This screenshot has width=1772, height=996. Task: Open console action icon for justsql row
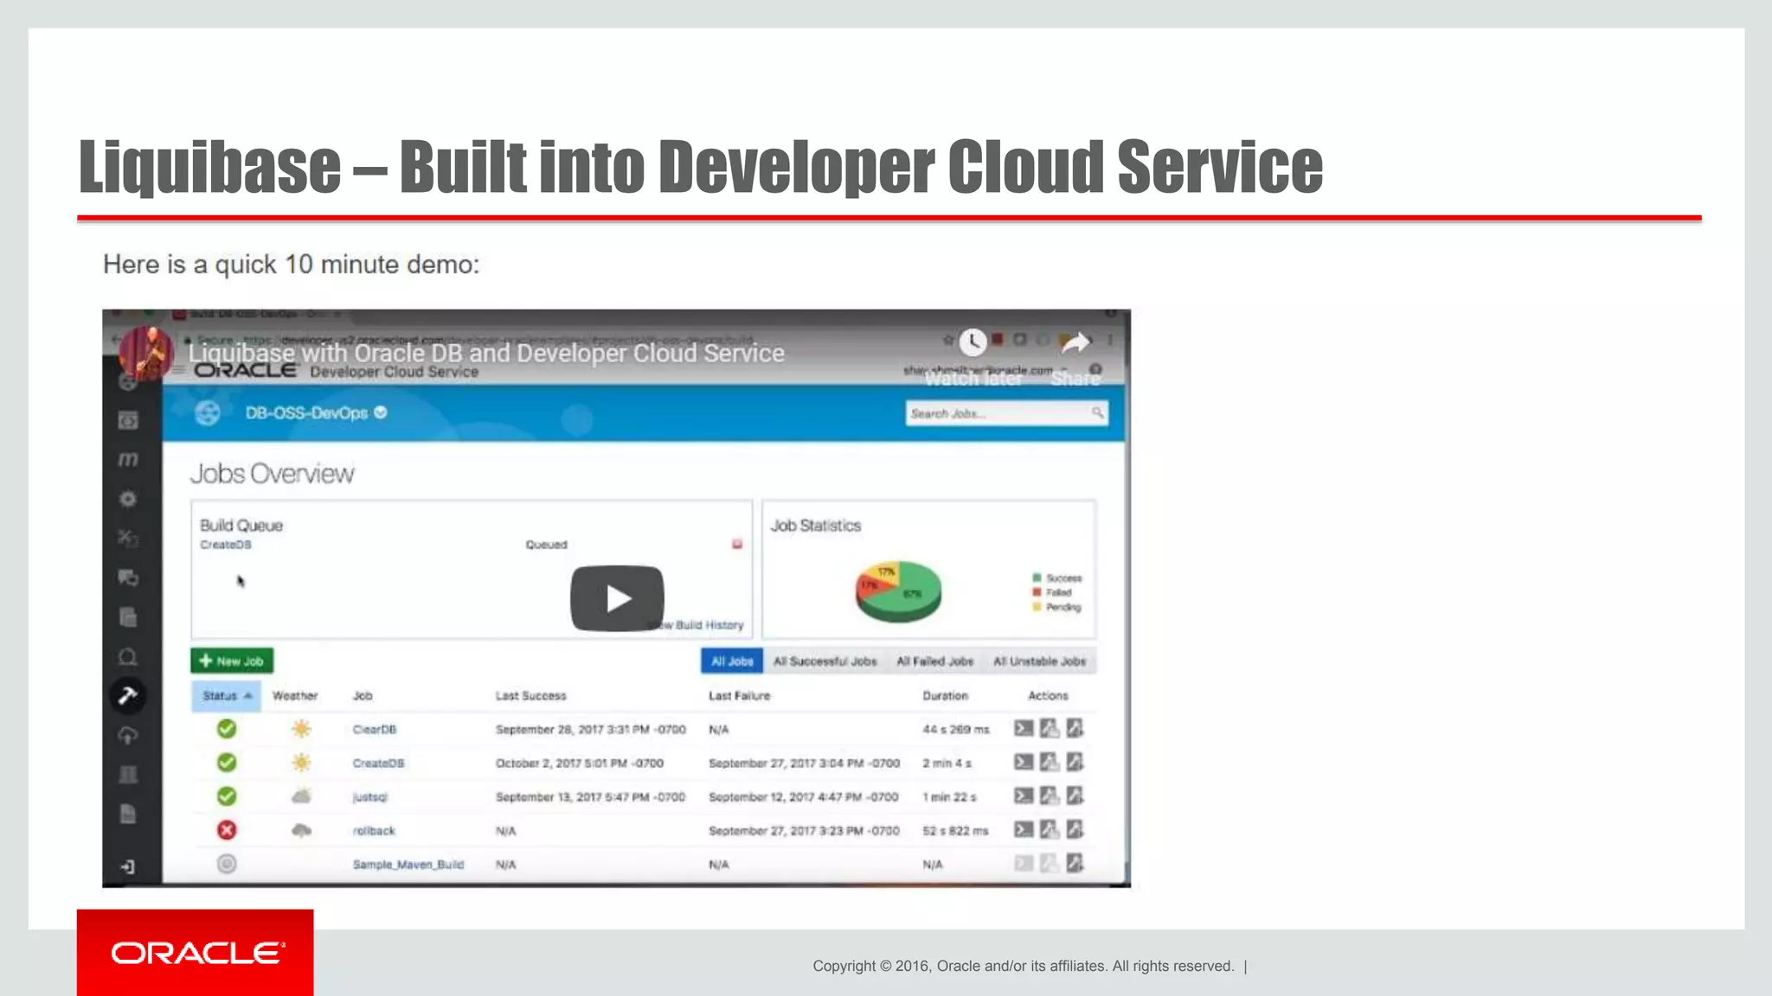(1024, 795)
